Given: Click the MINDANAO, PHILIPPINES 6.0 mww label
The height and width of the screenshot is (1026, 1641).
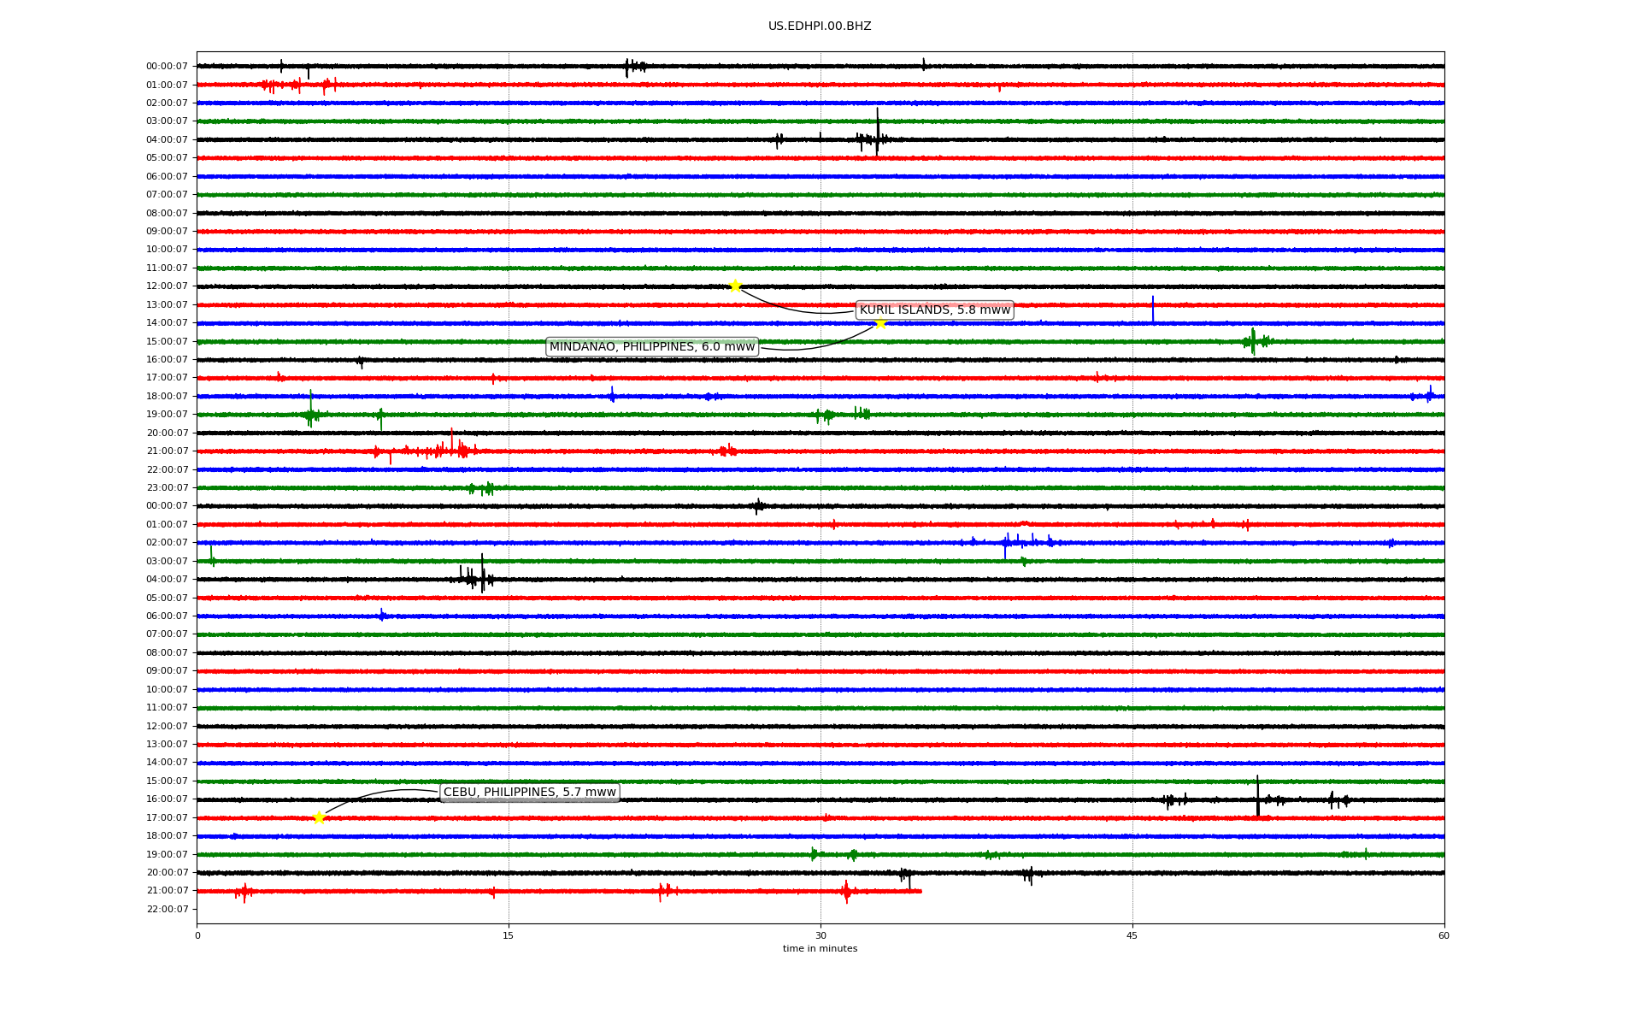Looking at the screenshot, I should tap(652, 346).
